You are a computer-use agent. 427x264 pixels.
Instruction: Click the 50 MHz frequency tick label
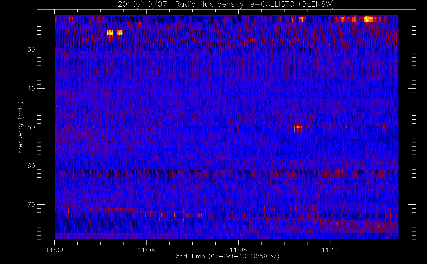31,127
